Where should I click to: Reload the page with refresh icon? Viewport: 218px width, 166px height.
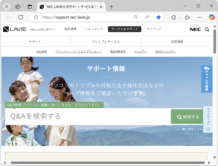[20, 17]
